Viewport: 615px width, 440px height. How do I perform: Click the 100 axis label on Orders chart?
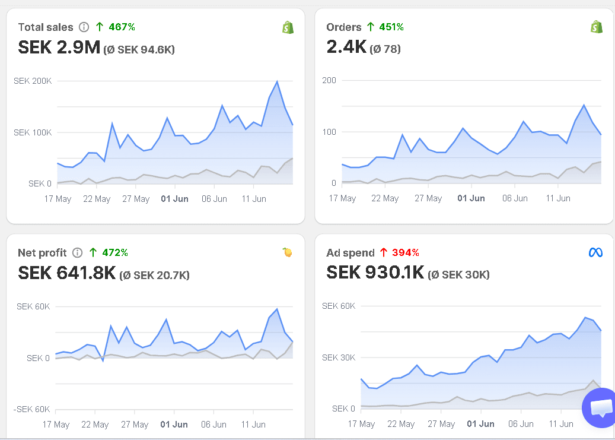point(329,132)
